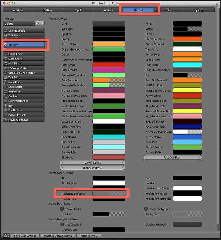Click the User Interface theme icon
Image resolution: width=221 pixels, height=240 pixels.
click(x=5, y=30)
